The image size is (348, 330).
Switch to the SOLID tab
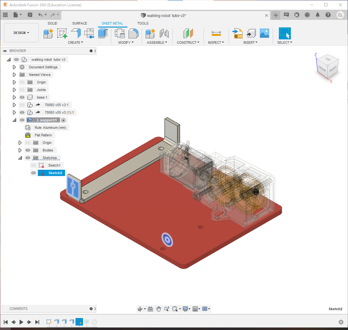(52, 23)
